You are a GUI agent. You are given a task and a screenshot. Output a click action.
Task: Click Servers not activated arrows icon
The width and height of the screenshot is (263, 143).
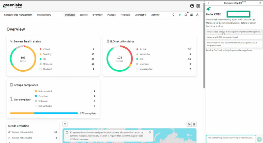(x=10, y=138)
